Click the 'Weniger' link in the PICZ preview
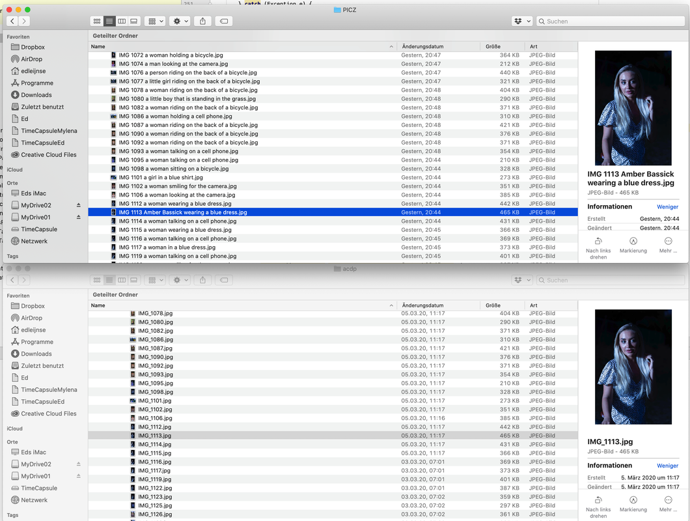Image resolution: width=690 pixels, height=521 pixels. (667, 207)
